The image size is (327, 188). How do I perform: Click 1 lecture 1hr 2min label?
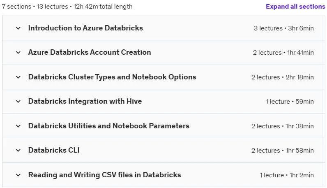(287, 175)
